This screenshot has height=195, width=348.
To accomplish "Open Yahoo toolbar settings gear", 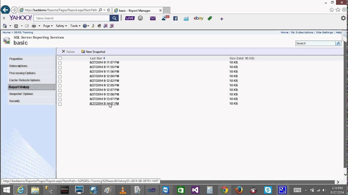I will click(343, 18).
